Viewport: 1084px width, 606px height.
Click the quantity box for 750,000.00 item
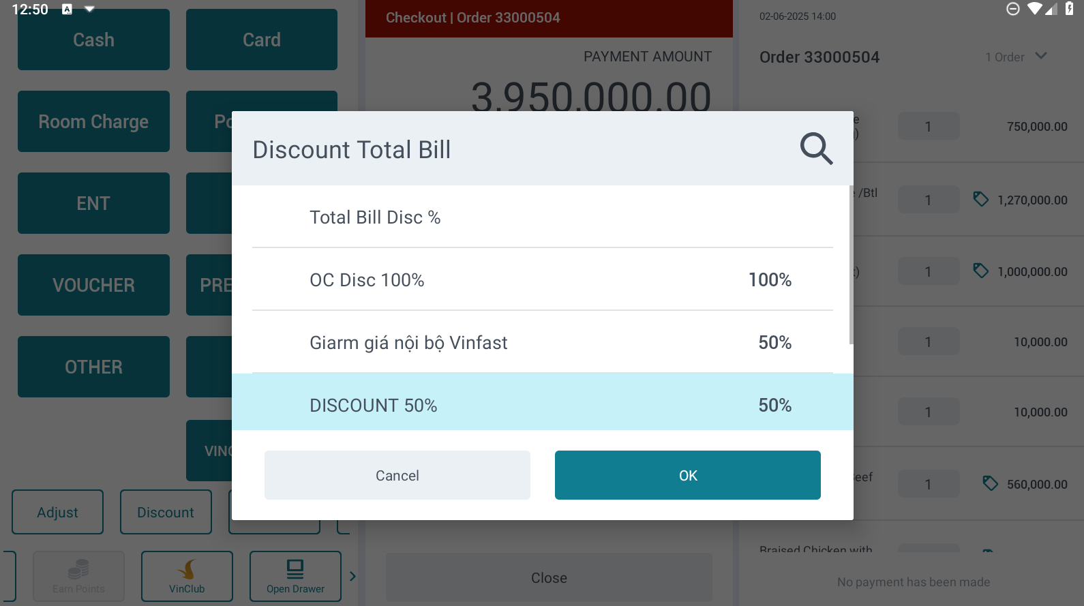point(928,127)
